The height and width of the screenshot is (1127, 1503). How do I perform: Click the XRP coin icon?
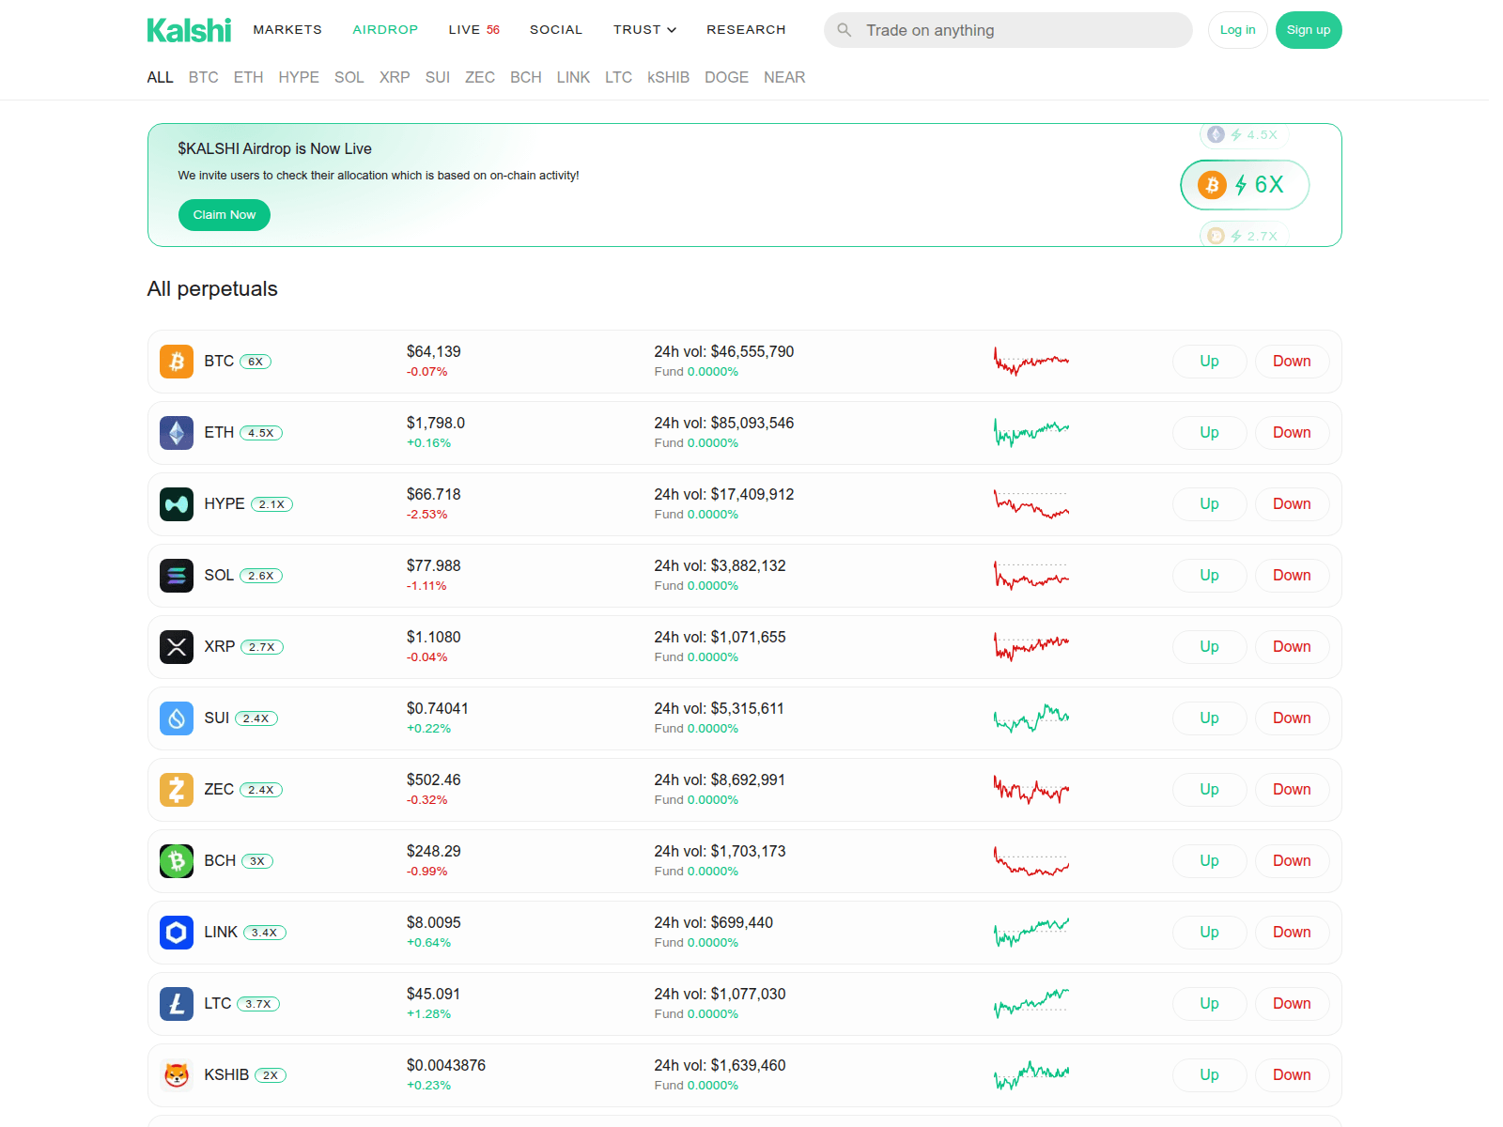177,647
